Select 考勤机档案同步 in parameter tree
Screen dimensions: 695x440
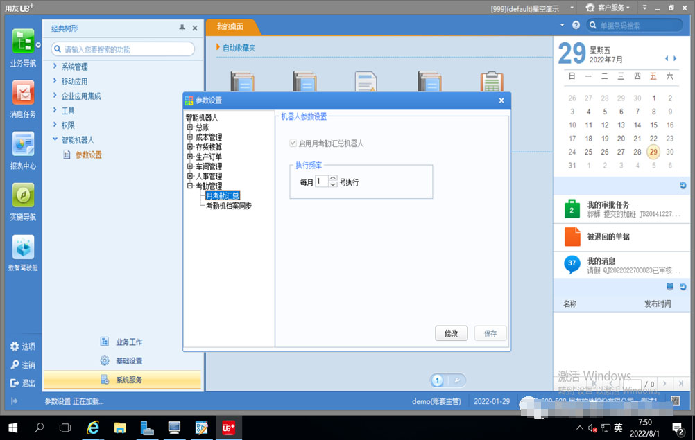coord(229,205)
